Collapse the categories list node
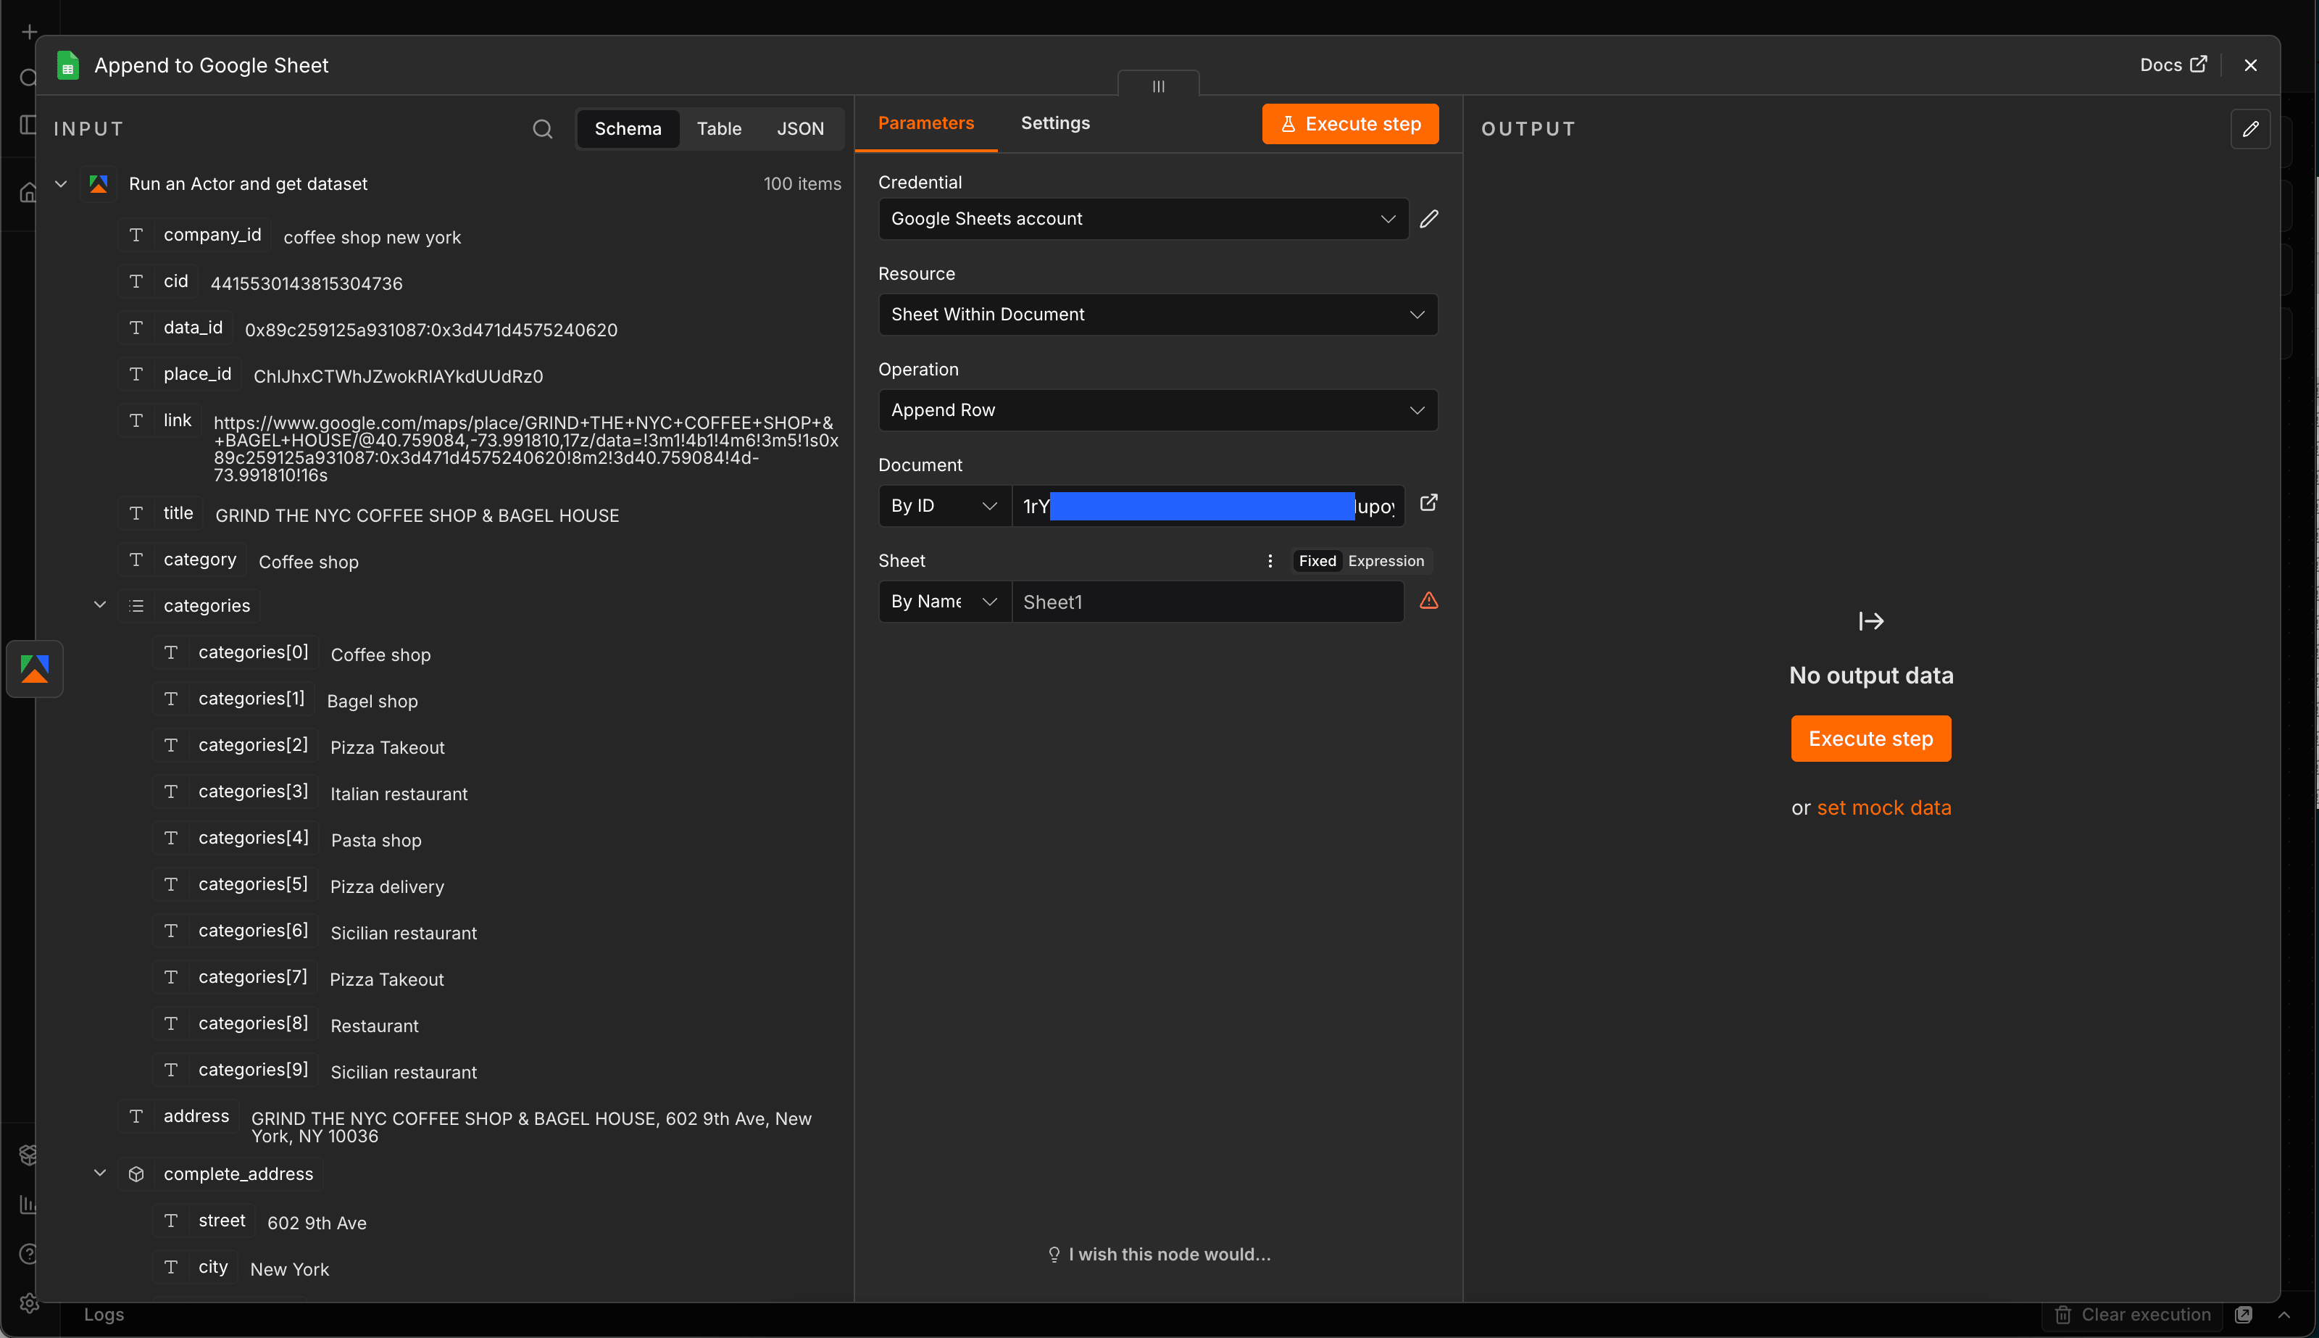Screen dimensions: 2319x1338 point(100,604)
